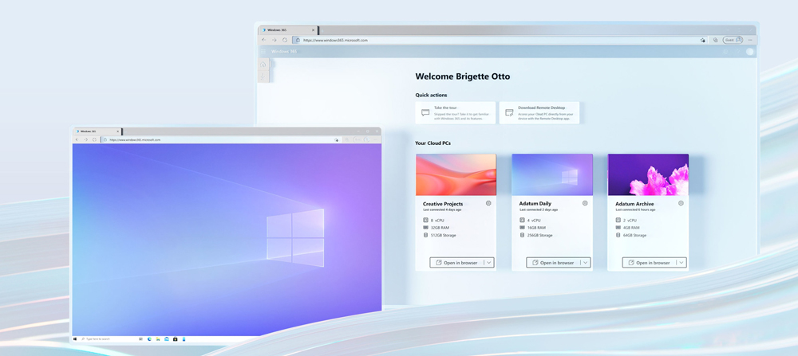This screenshot has width=798, height=356.
Task: Click Home icon in Windows 365 sidebar
Action: 263,65
